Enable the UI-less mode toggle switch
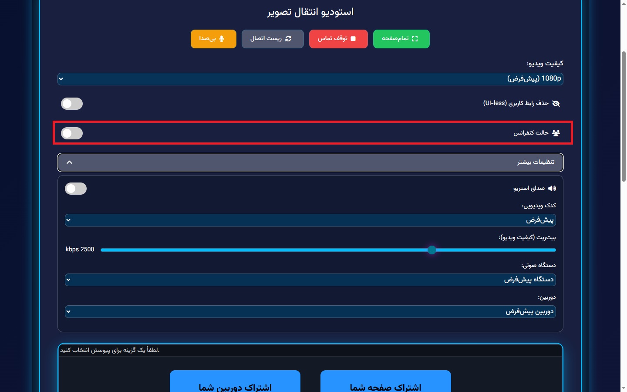 click(72, 104)
